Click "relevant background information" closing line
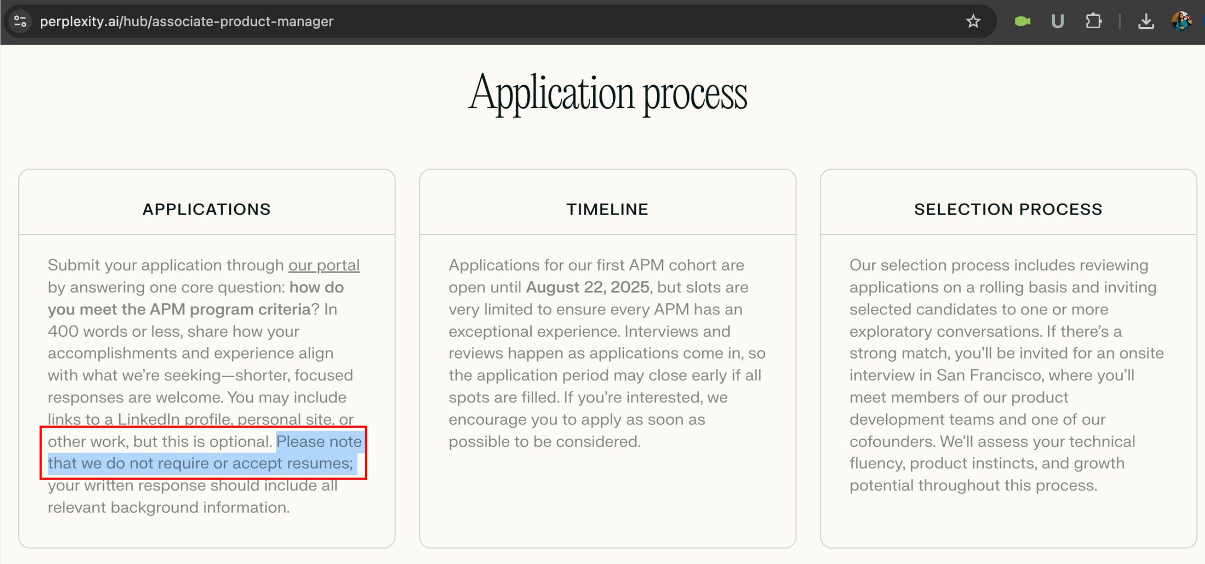The width and height of the screenshot is (1205, 564). pos(168,507)
